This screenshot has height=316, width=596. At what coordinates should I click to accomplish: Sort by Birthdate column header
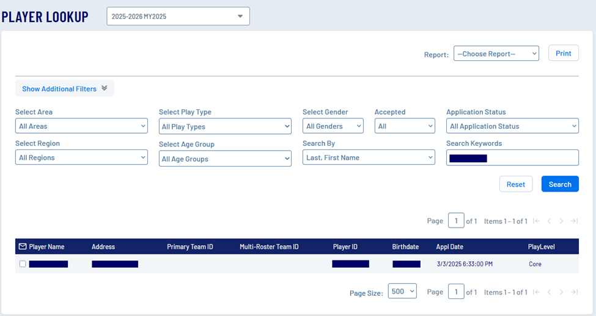tap(405, 246)
